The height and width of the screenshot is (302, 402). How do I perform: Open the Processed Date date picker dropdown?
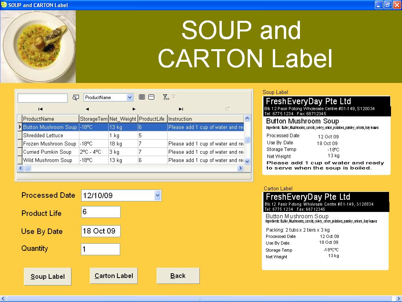click(x=157, y=195)
